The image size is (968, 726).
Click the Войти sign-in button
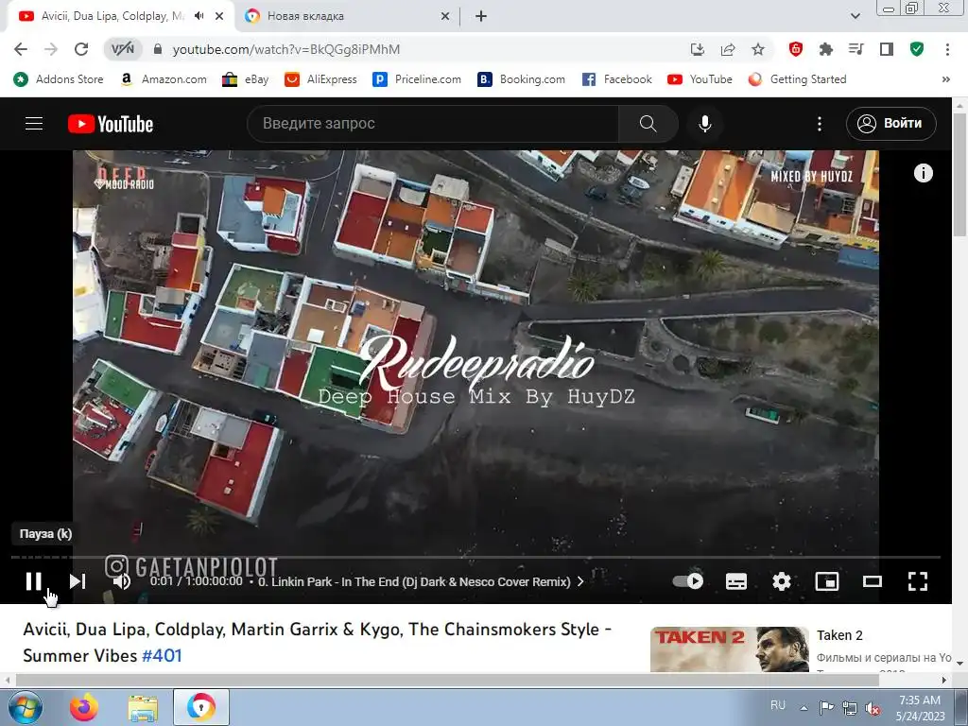[890, 124]
